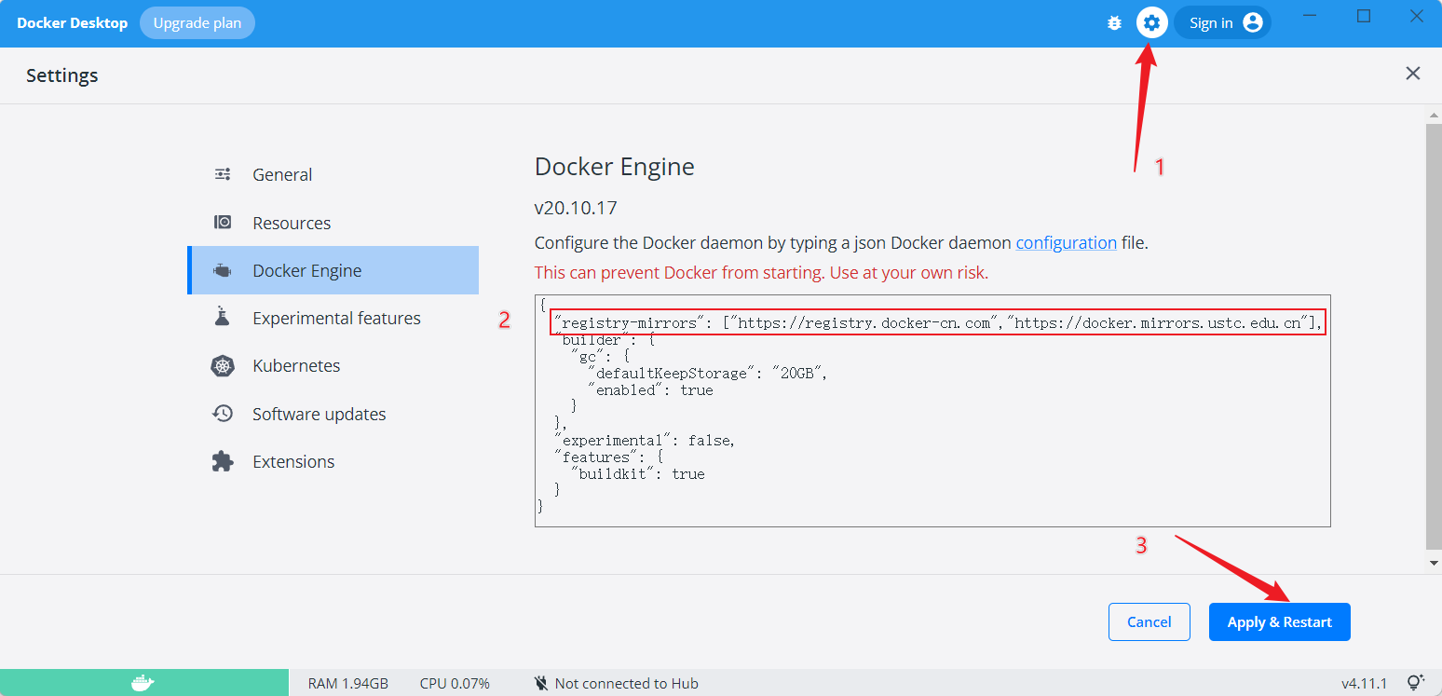1442x696 pixels.
Task: Click the Experimental features flask icon
Action: pos(222,317)
